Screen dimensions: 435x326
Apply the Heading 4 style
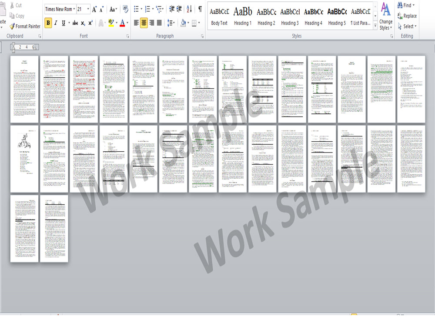(x=314, y=16)
